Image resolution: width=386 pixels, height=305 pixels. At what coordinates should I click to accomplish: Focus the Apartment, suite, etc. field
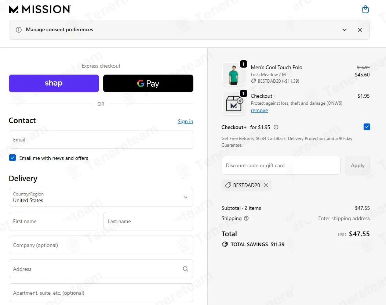point(101,293)
